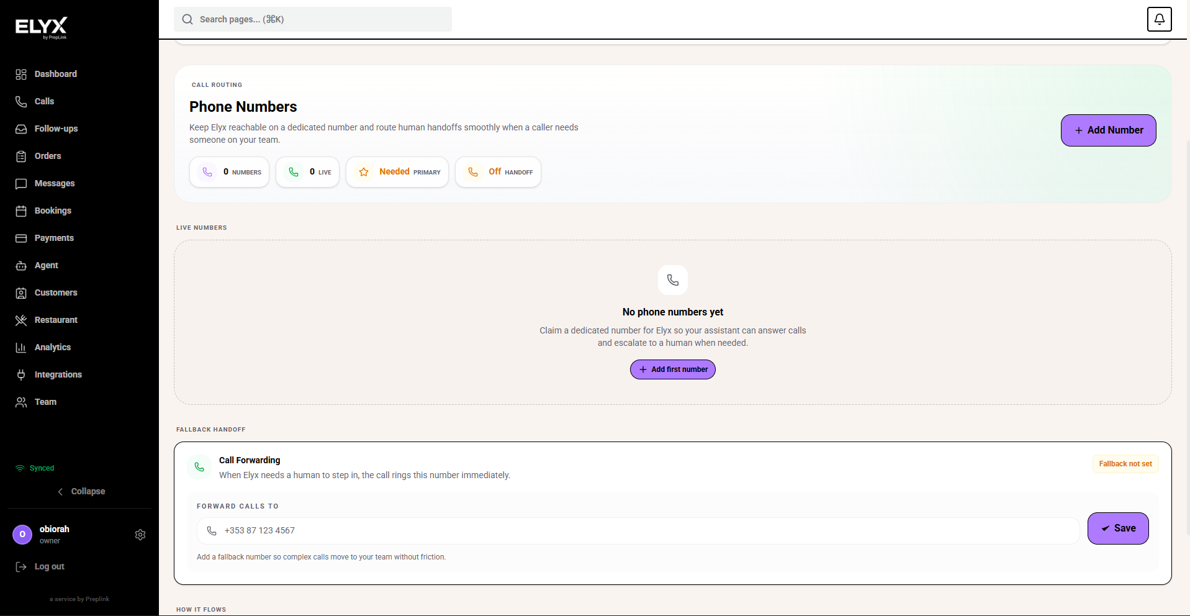The width and height of the screenshot is (1190, 616).
Task: Open account settings gear icon
Action: coord(140,535)
